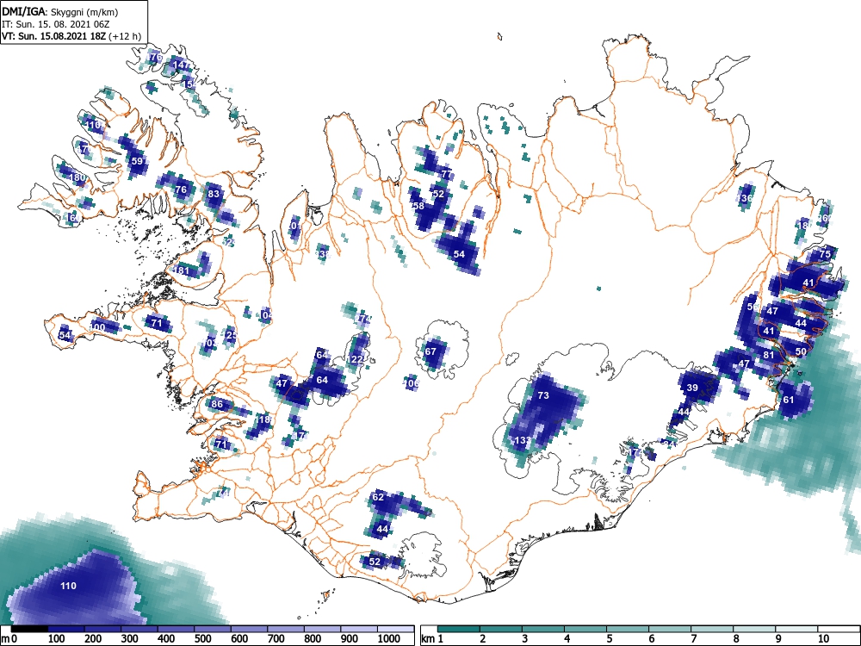The height and width of the screenshot is (646, 861).
Task: Click the 10 label in the km legend
Action: point(822,639)
